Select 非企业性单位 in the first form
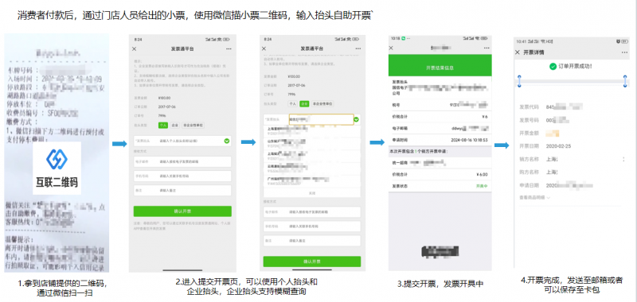The height and width of the screenshot is (302, 637). pyautogui.click(x=193, y=126)
